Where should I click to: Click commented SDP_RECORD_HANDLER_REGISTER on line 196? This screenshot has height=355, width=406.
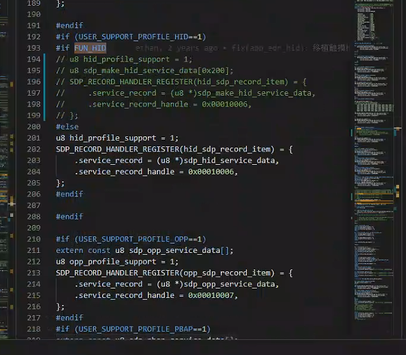pos(131,82)
